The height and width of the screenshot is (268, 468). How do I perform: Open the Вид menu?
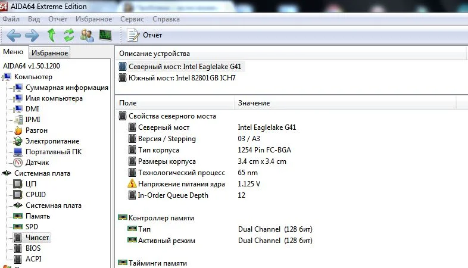coord(34,19)
